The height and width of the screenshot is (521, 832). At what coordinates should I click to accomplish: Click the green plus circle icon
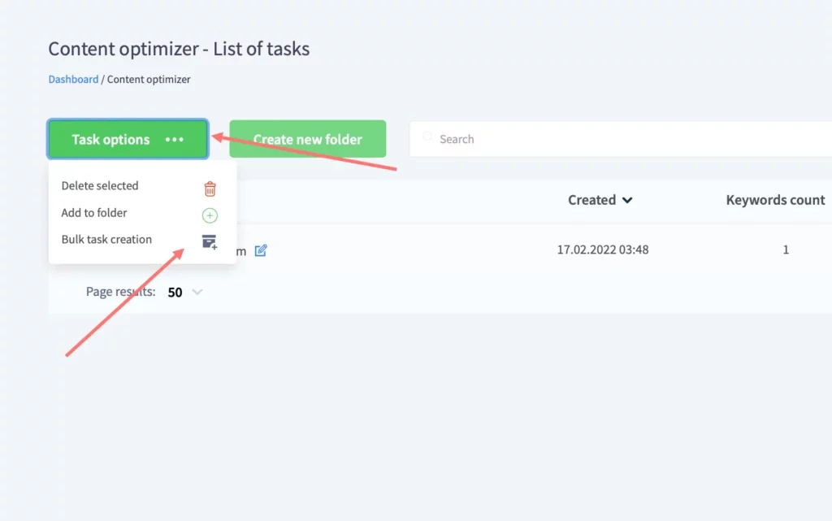(210, 215)
